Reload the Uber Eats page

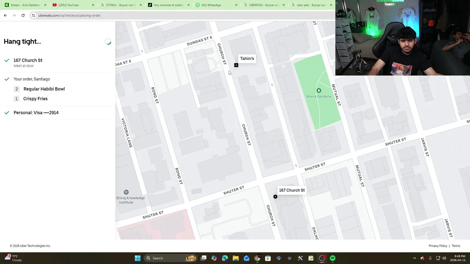point(23,15)
